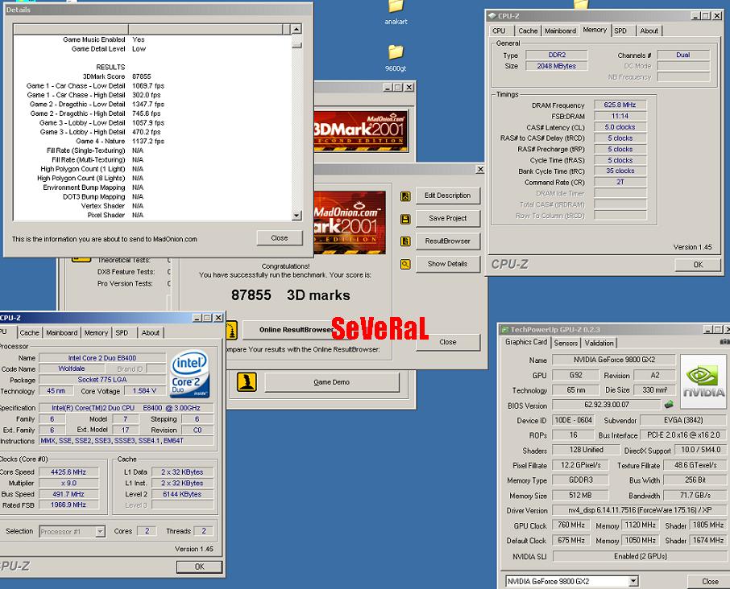Click the Game 4 - Nature result row

[x=152, y=142]
